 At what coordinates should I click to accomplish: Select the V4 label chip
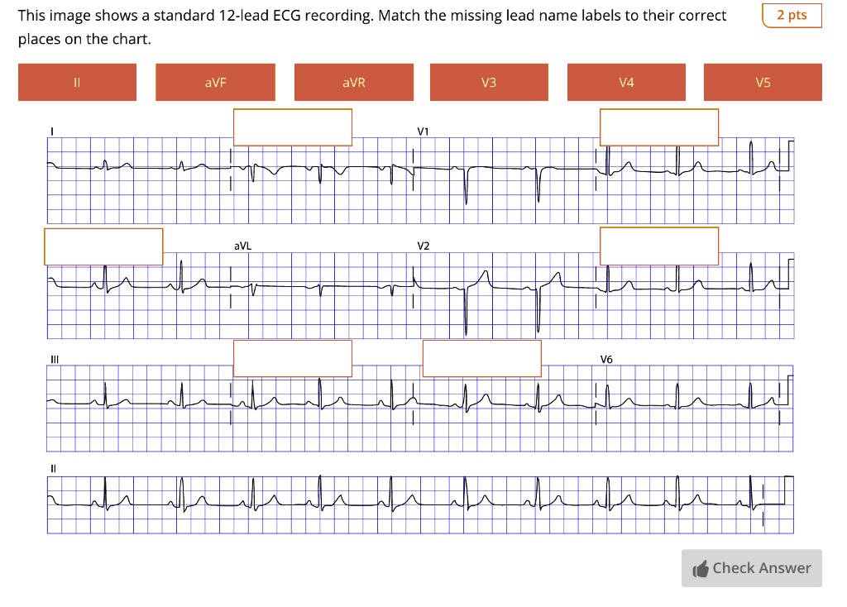(x=626, y=82)
